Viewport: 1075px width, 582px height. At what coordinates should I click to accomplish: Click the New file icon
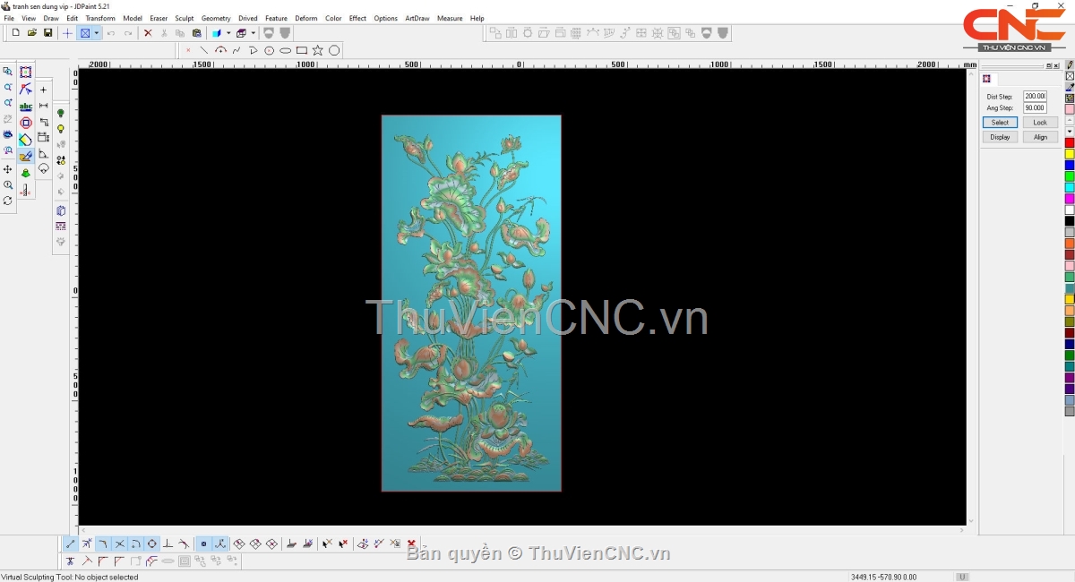[x=16, y=33]
